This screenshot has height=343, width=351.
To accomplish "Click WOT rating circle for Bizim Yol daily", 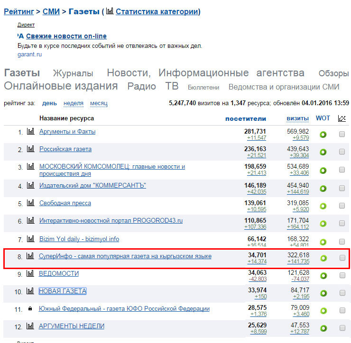I will point(323,242).
